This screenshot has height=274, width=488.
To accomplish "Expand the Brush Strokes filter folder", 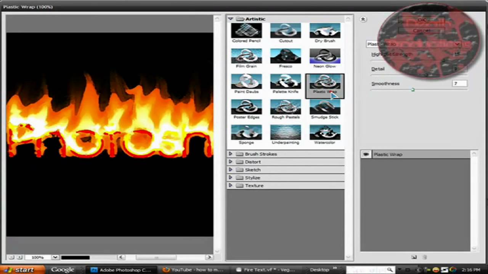I will click(230, 154).
